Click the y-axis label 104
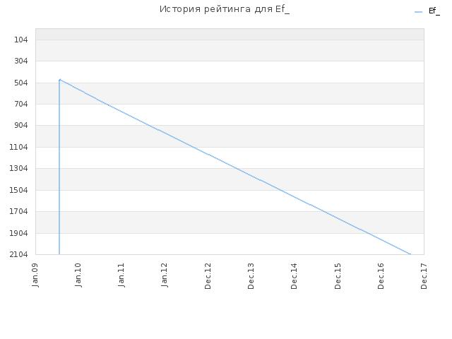Screen dimensions: 452x339 tap(21, 40)
